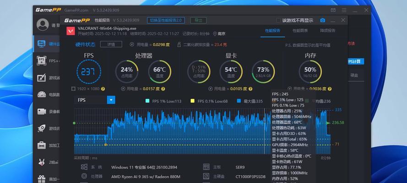Screen dimensions: 407x183
Task: Click the CO2 emission icon beside 23.4 克
Action: coord(179,44)
